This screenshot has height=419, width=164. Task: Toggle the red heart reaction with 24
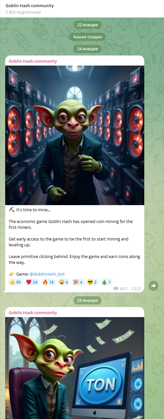[x=32, y=282]
